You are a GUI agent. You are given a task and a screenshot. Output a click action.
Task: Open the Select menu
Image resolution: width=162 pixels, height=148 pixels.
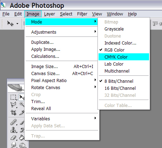(66, 14)
